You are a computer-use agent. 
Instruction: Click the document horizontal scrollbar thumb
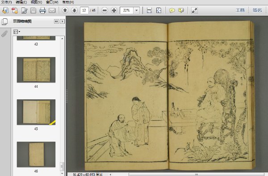(196, 175)
